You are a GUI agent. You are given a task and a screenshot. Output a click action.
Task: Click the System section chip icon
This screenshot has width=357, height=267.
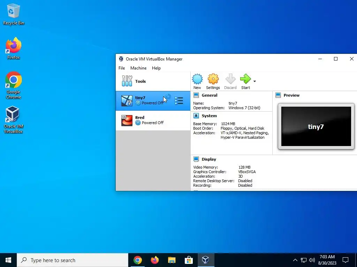pyautogui.click(x=196, y=115)
